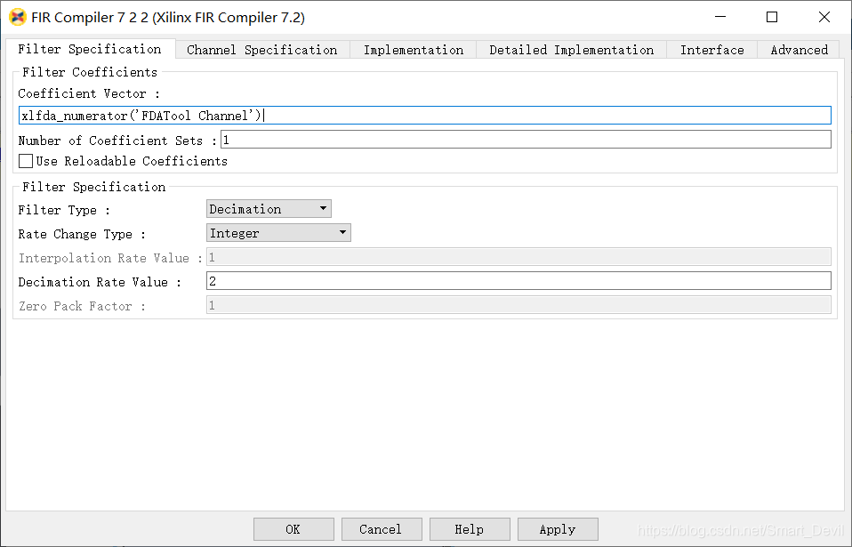Viewport: 852px width, 547px height.
Task: Open the Implementation tab
Action: (413, 50)
